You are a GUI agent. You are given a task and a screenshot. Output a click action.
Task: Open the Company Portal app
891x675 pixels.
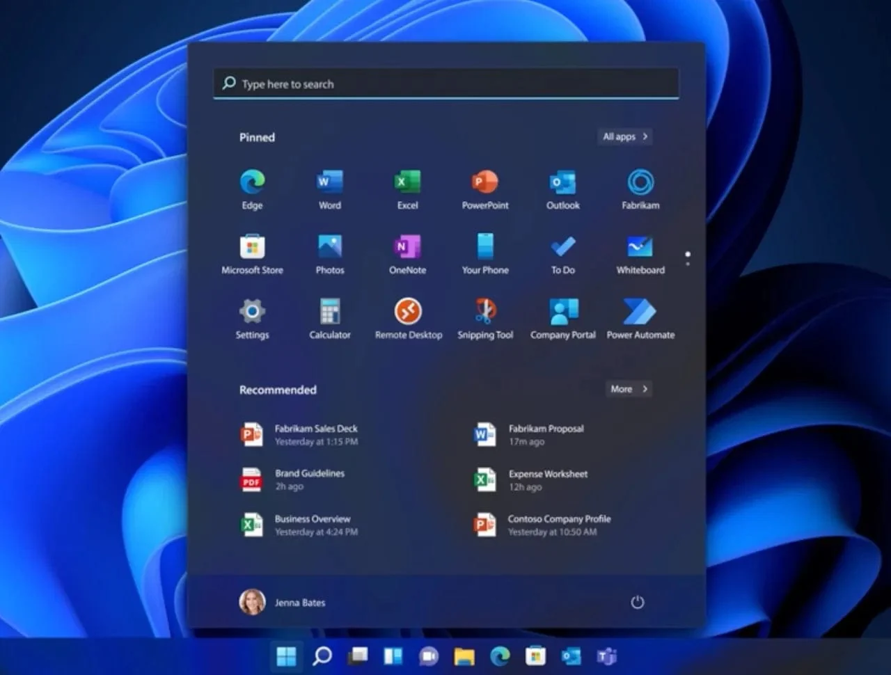point(562,318)
